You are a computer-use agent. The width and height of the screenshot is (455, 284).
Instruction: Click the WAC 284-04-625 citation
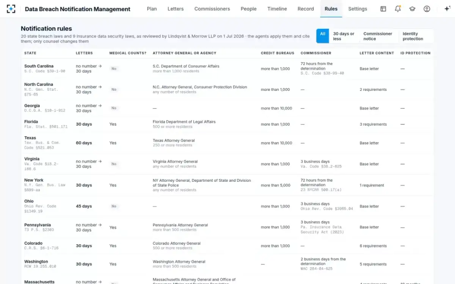click(317, 269)
